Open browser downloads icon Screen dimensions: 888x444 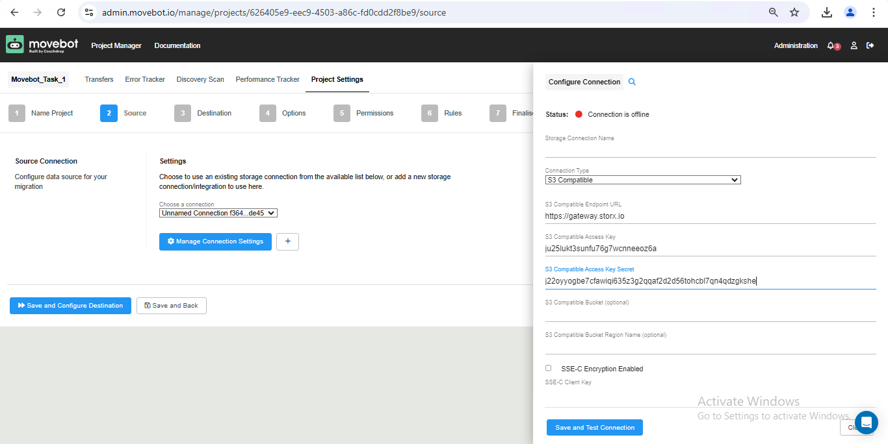[x=827, y=12]
